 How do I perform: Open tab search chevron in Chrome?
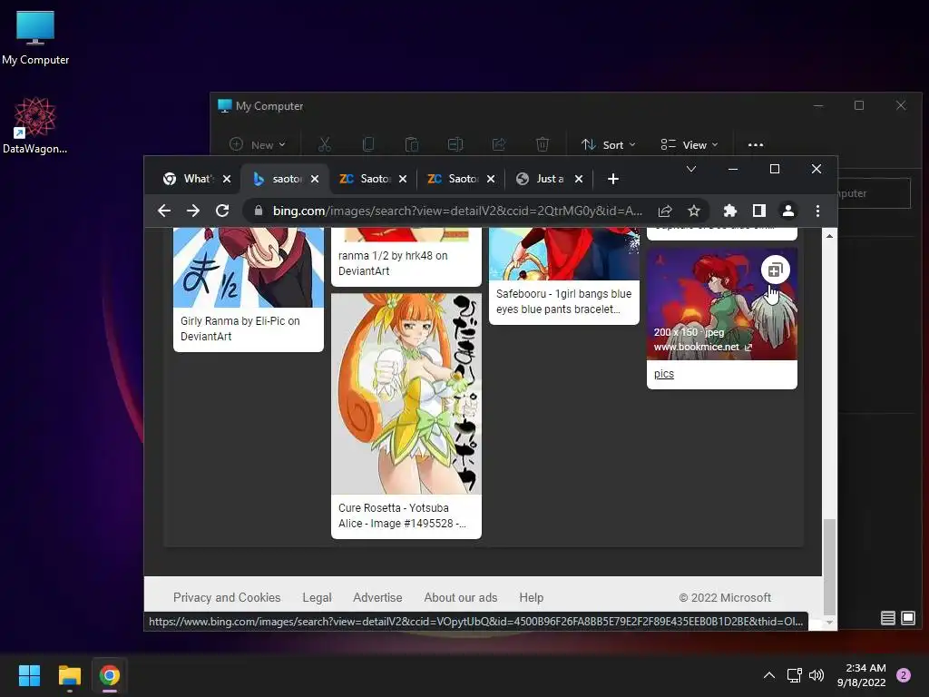coord(690,169)
